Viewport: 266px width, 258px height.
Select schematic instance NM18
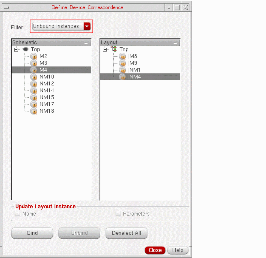point(47,111)
